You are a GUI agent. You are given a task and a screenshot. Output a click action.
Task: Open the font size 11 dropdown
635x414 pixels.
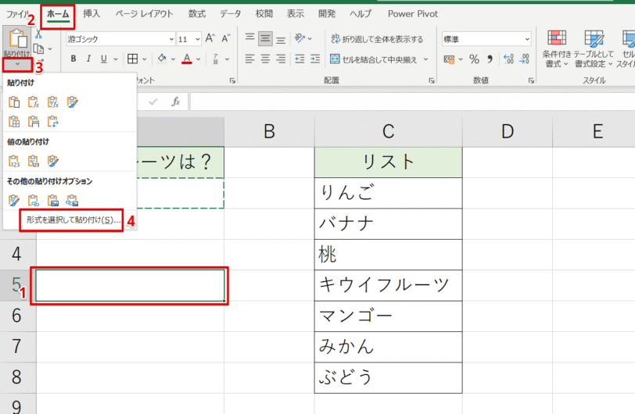point(198,39)
